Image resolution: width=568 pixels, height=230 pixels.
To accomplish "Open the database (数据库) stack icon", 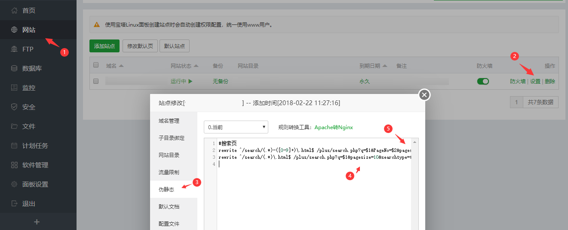I will pyautogui.click(x=14, y=69).
